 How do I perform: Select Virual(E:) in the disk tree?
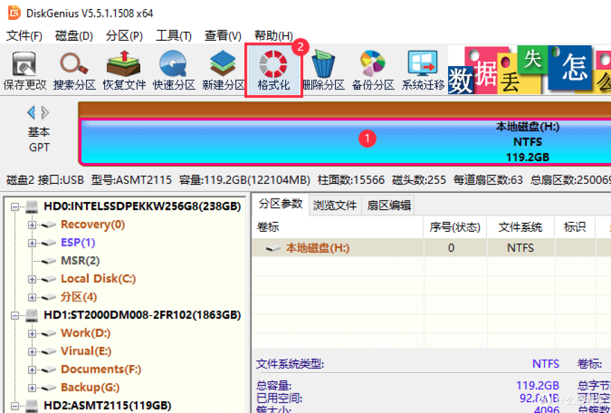tap(86, 351)
